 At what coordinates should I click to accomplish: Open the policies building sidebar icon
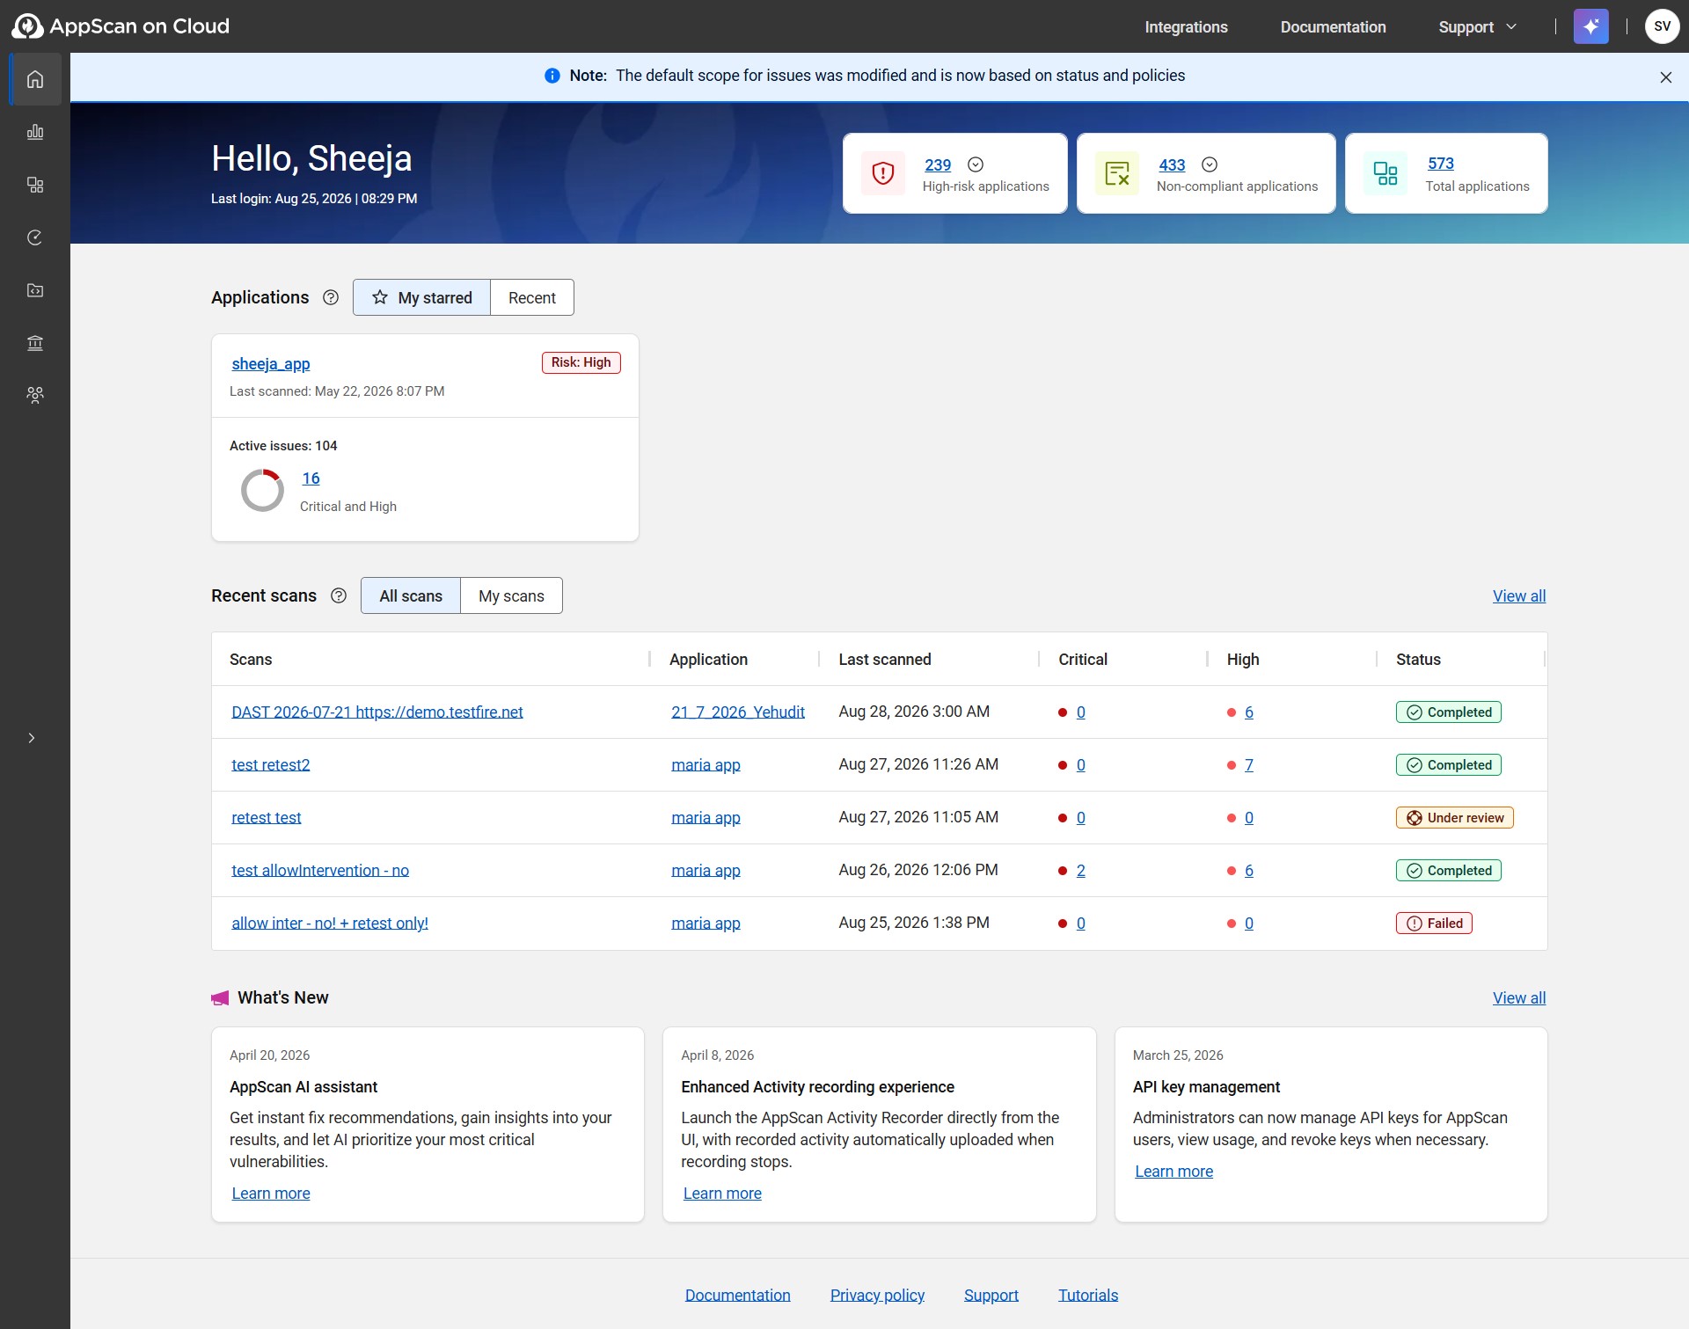35,343
